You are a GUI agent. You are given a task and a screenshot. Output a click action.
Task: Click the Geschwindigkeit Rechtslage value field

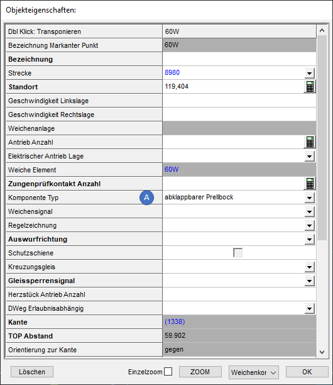click(239, 114)
